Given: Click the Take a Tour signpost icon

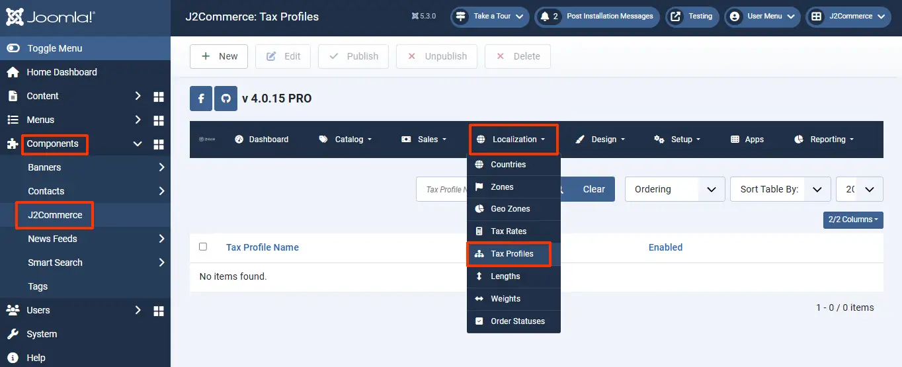Looking at the screenshot, I should (x=460, y=17).
